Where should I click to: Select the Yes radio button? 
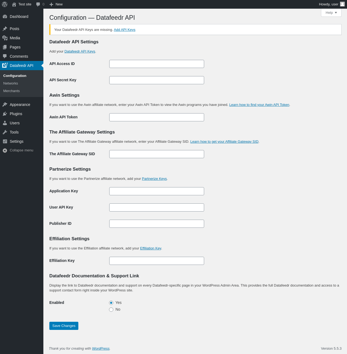pos(111,303)
